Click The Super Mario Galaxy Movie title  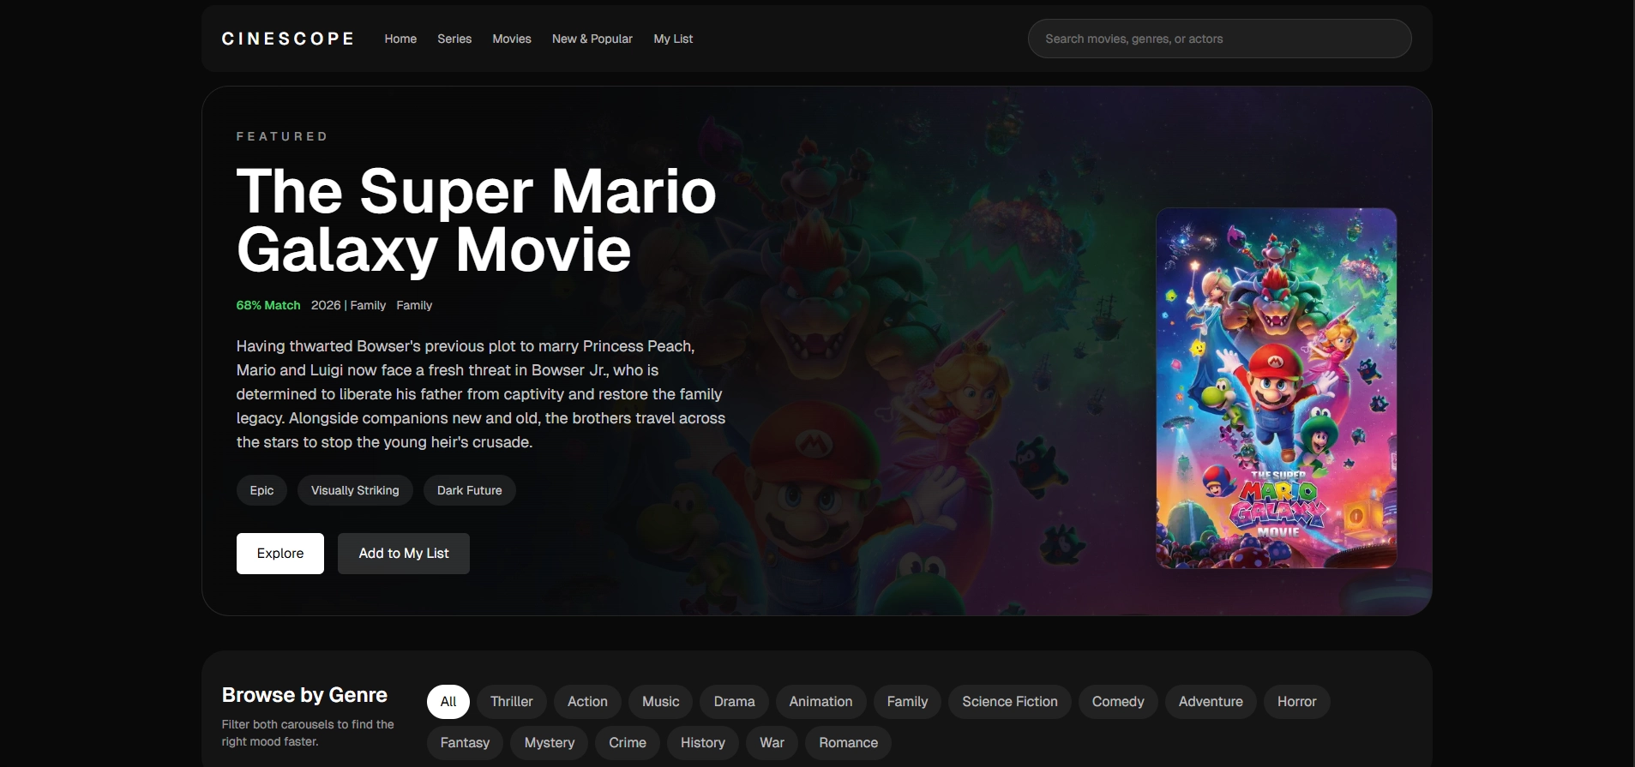[477, 220]
